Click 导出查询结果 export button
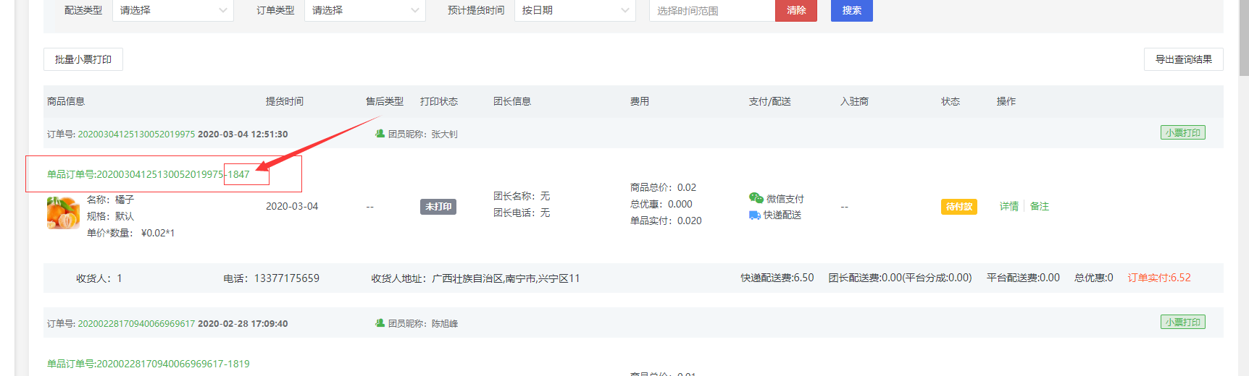1249x376 pixels. click(x=1183, y=59)
